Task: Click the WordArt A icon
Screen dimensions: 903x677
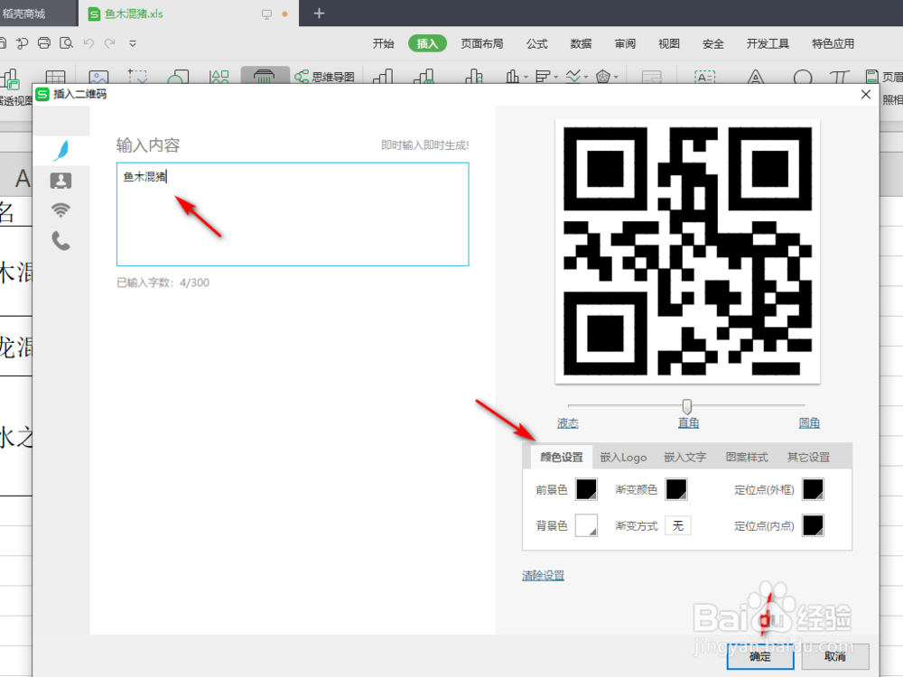Action: coord(756,77)
